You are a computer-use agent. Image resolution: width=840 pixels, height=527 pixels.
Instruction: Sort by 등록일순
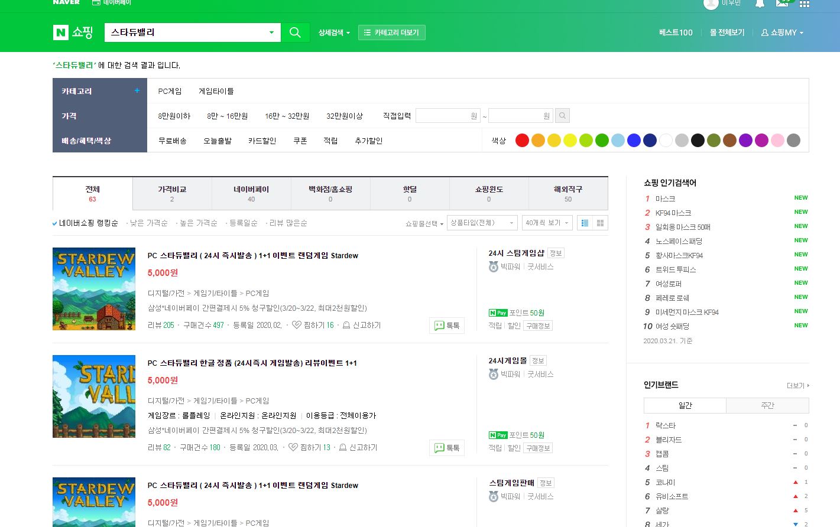(243, 223)
